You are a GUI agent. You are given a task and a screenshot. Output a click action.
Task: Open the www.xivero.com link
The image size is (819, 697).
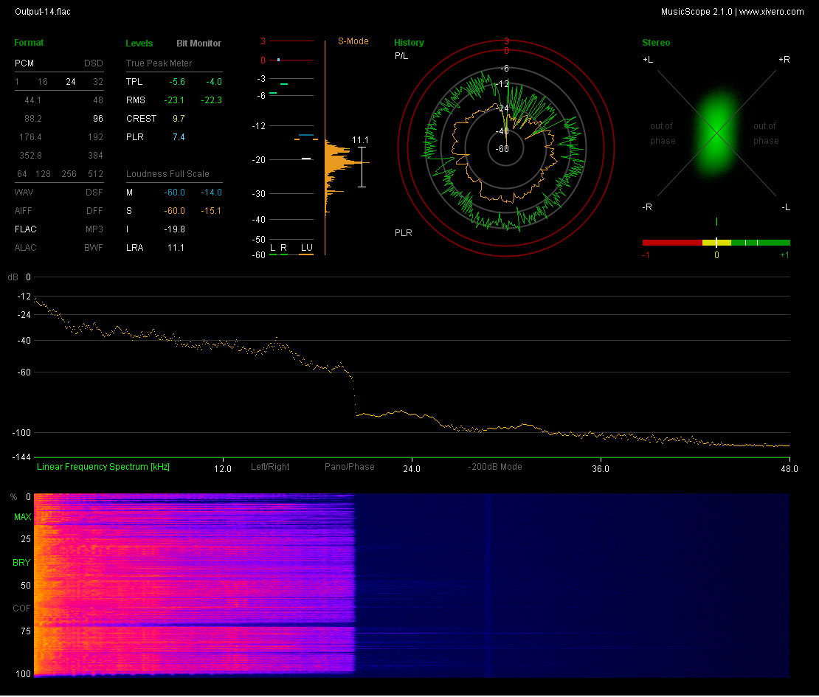tap(771, 12)
